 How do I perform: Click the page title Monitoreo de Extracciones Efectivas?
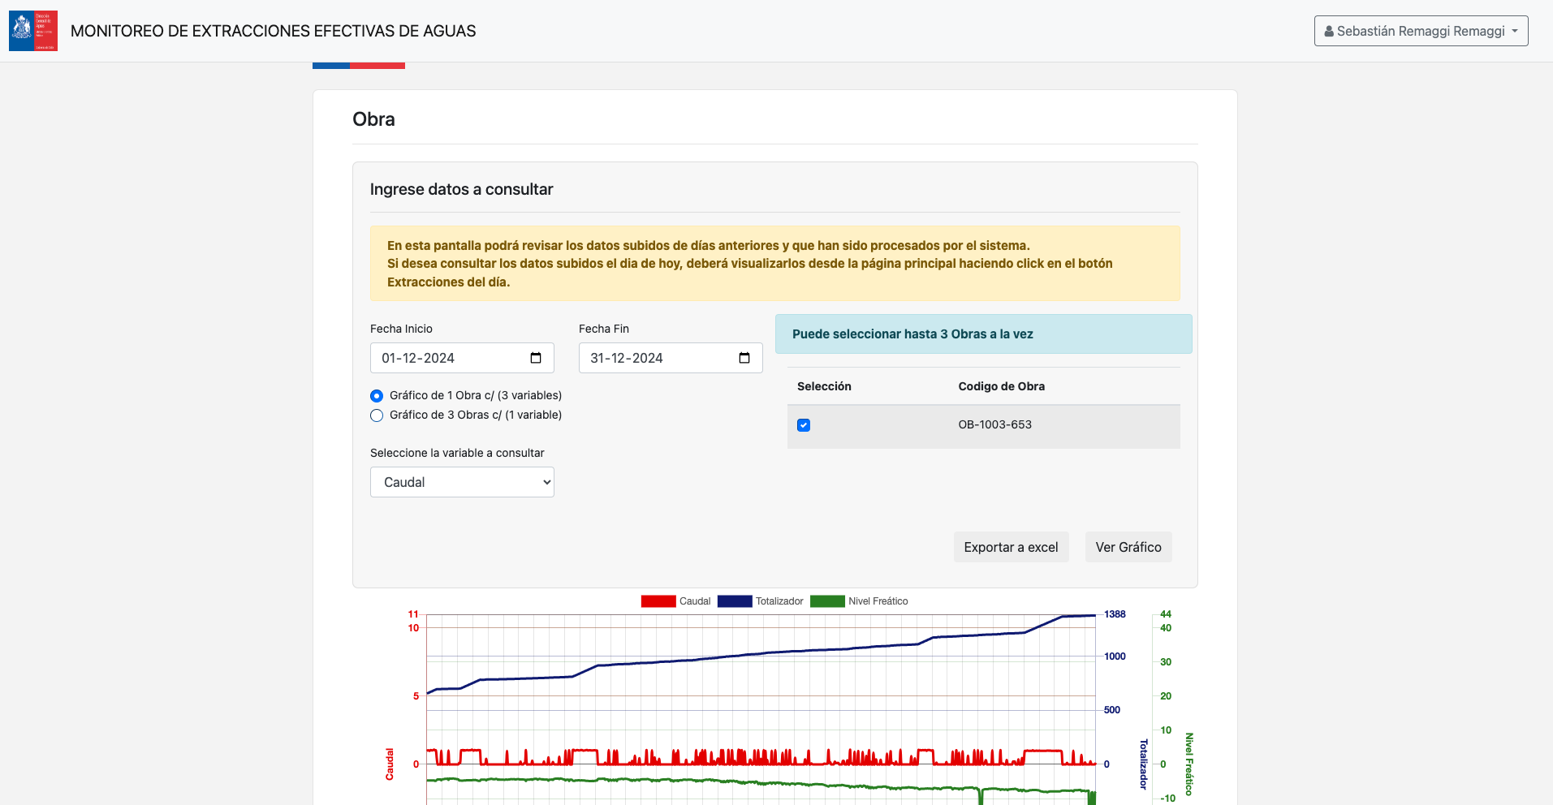(273, 31)
